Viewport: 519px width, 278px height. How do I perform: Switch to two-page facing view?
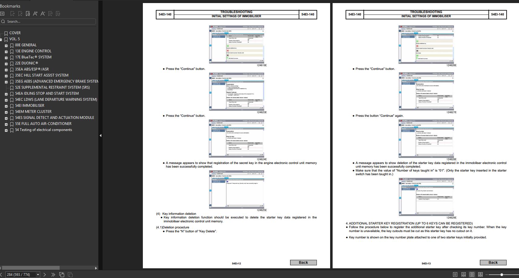click(472, 275)
